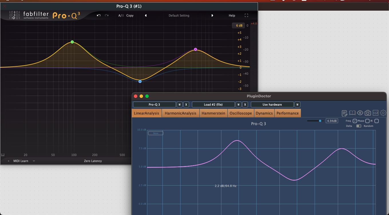The width and height of the screenshot is (389, 215).
Task: Open the notes editor icon in PluginDoctor
Action: point(345,113)
